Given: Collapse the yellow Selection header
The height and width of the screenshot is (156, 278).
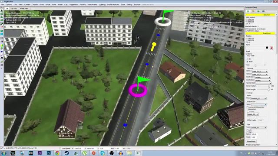Looking at the screenshot, I should [x=261, y=15].
